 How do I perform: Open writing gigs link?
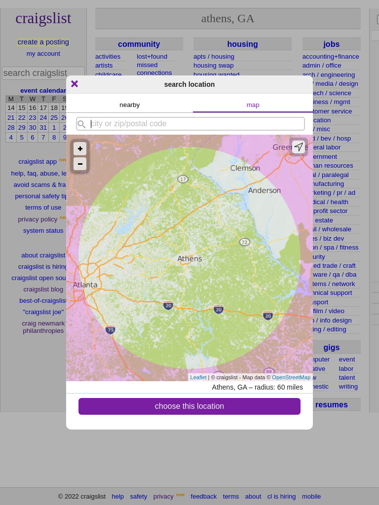coord(348,387)
